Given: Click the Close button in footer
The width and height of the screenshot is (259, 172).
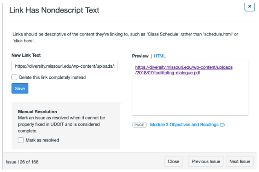Looking at the screenshot, I should point(173,161).
